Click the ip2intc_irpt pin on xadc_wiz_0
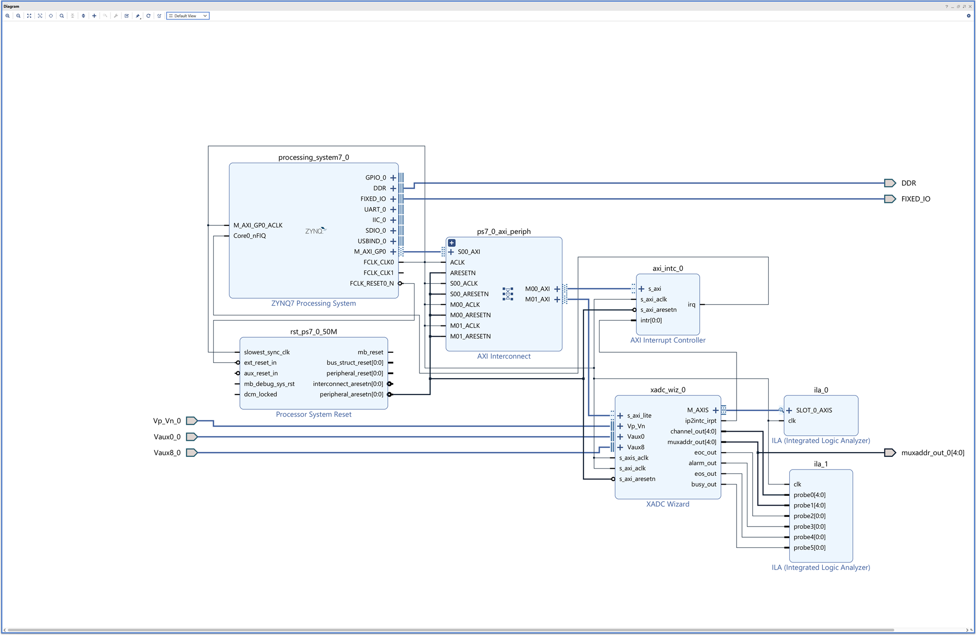 [x=701, y=421]
